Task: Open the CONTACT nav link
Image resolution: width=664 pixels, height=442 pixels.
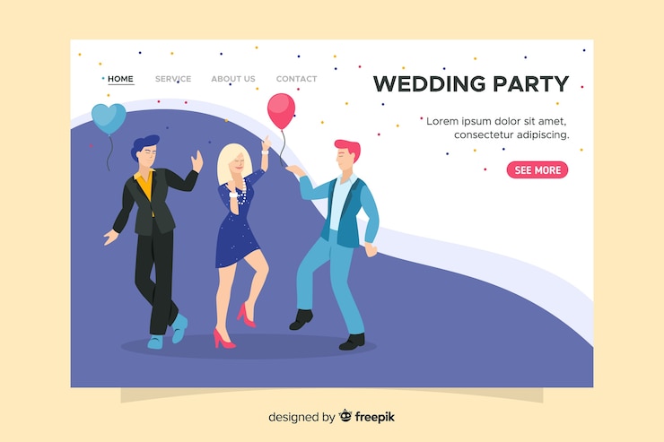Action: [x=296, y=79]
